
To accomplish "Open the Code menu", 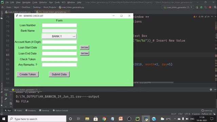I will (35, 2).
